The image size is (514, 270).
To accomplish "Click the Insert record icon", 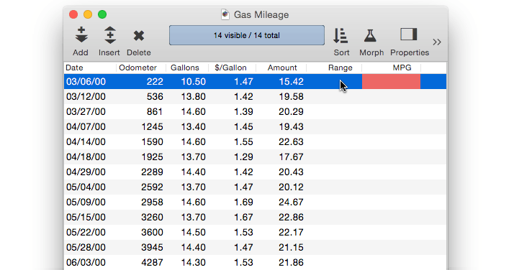I will tap(110, 35).
